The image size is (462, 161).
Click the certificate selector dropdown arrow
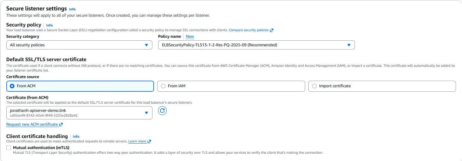pyautogui.click(x=146, y=113)
